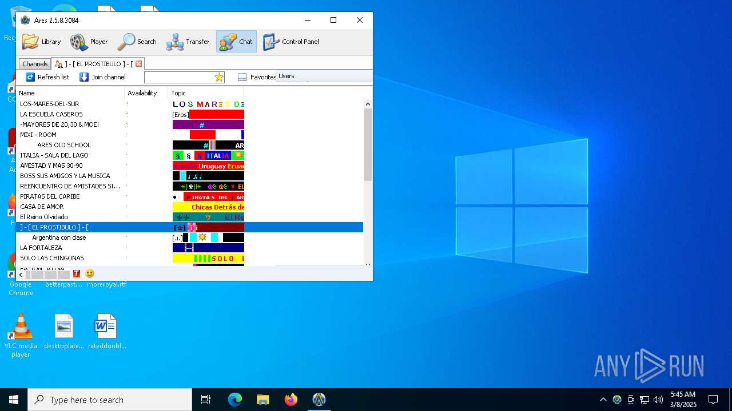Select the PIRATAS DEL CARIBE channel
The image size is (732, 411).
point(190,196)
